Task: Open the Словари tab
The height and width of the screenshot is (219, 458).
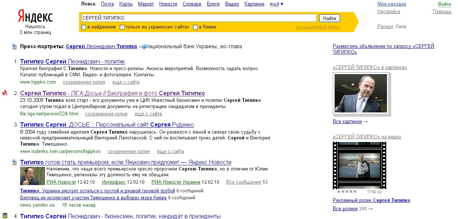Action: coord(192,4)
